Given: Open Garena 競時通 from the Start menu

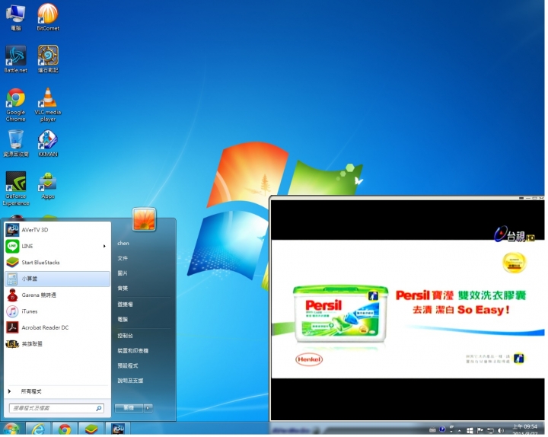Looking at the screenshot, I should pos(58,295).
